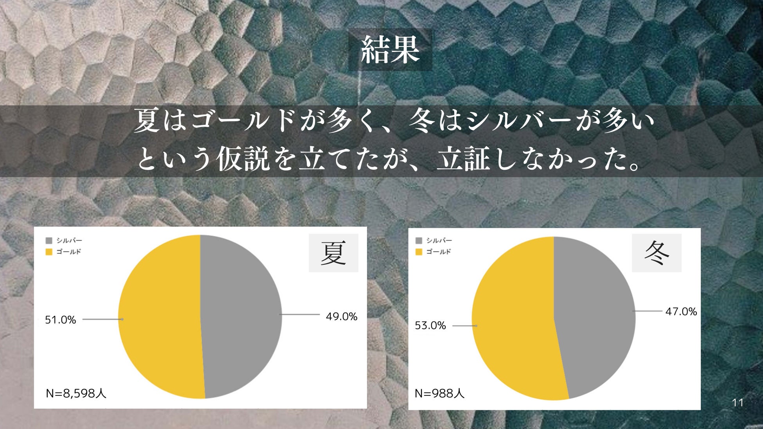The height and width of the screenshot is (429, 763).
Task: Click the N=988人 sample size text
Action: coord(439,393)
